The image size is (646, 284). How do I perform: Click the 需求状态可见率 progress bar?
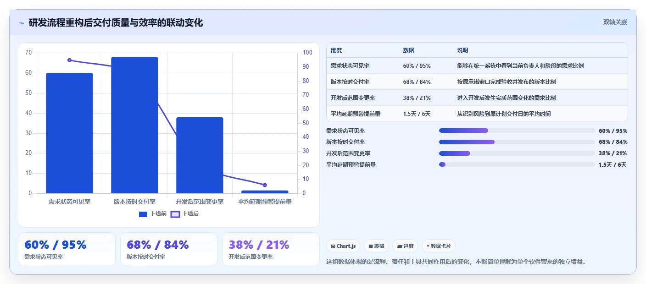pos(517,131)
